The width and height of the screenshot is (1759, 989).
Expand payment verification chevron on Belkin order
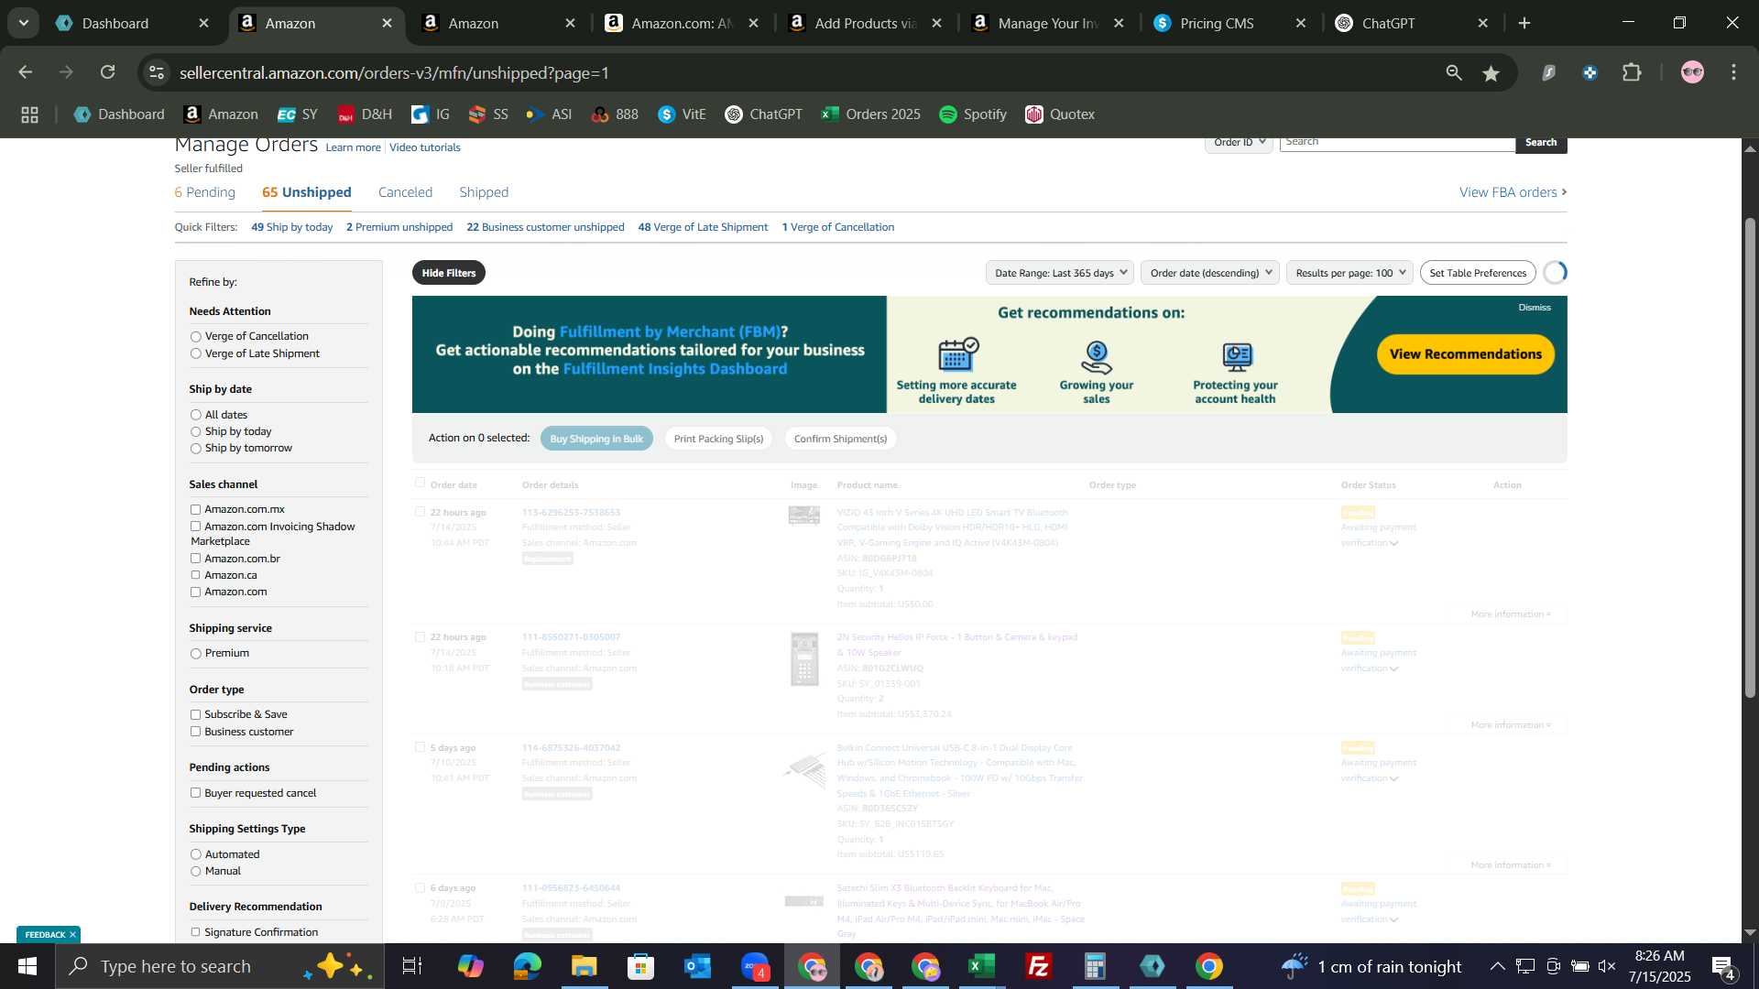tap(1393, 779)
